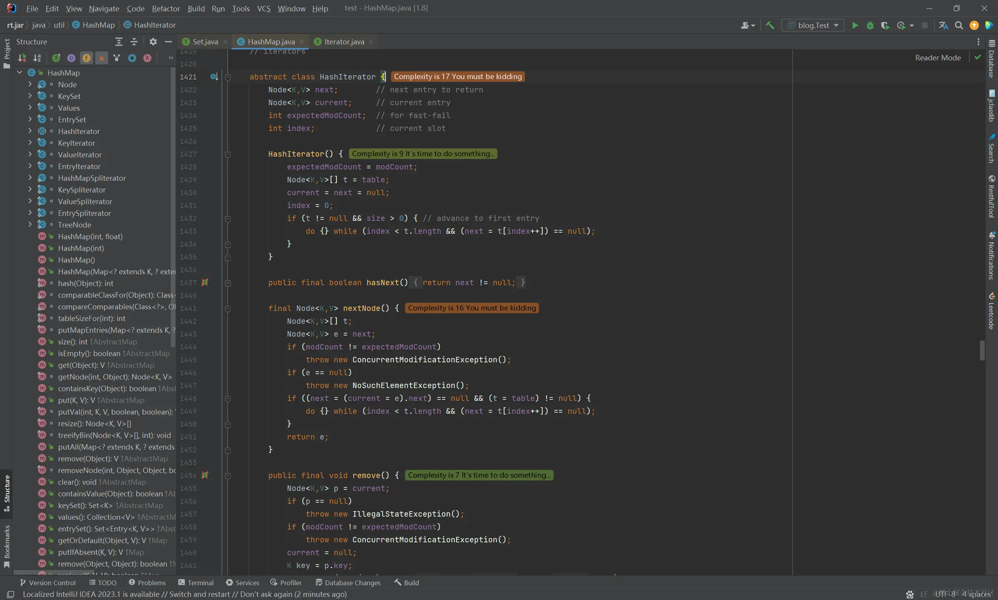Open Search Everywhere with the magnifier icon
998x600 pixels.
(959, 25)
